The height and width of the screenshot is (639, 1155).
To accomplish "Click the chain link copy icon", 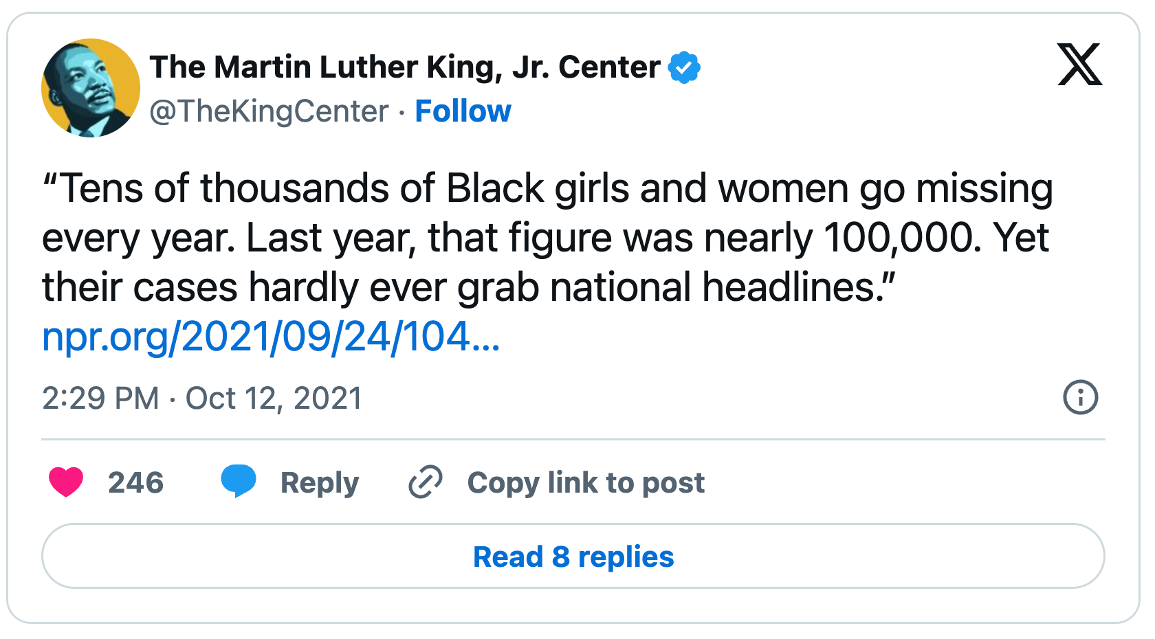I will click(426, 482).
